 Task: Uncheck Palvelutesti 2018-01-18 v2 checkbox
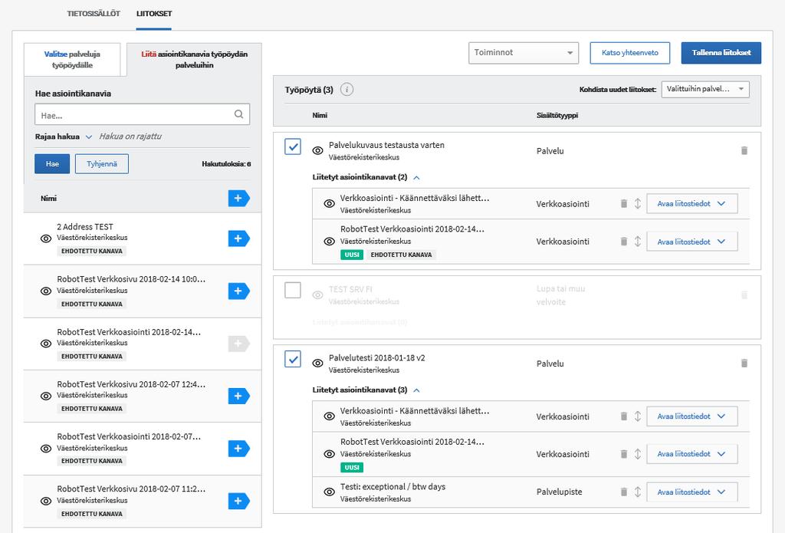(x=293, y=359)
